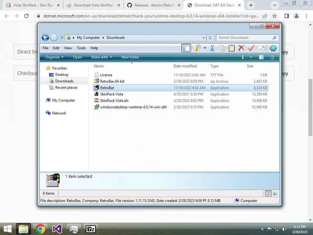Open the View menu in Explorer
Viewport: 313px width, 235px height.
pyautogui.click(x=68, y=48)
